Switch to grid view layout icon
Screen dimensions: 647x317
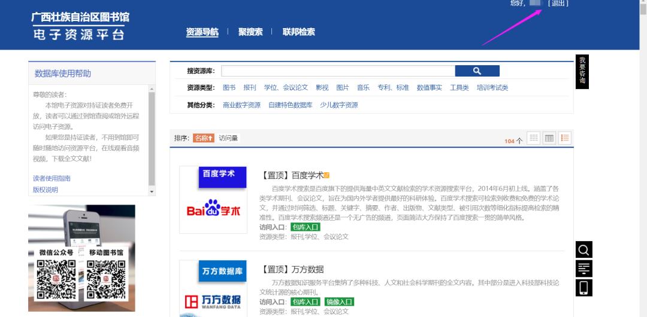(x=534, y=138)
